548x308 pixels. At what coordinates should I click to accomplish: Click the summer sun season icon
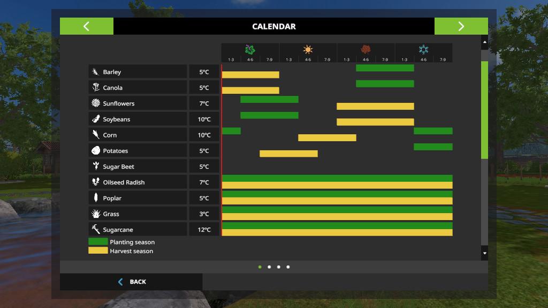[308, 50]
